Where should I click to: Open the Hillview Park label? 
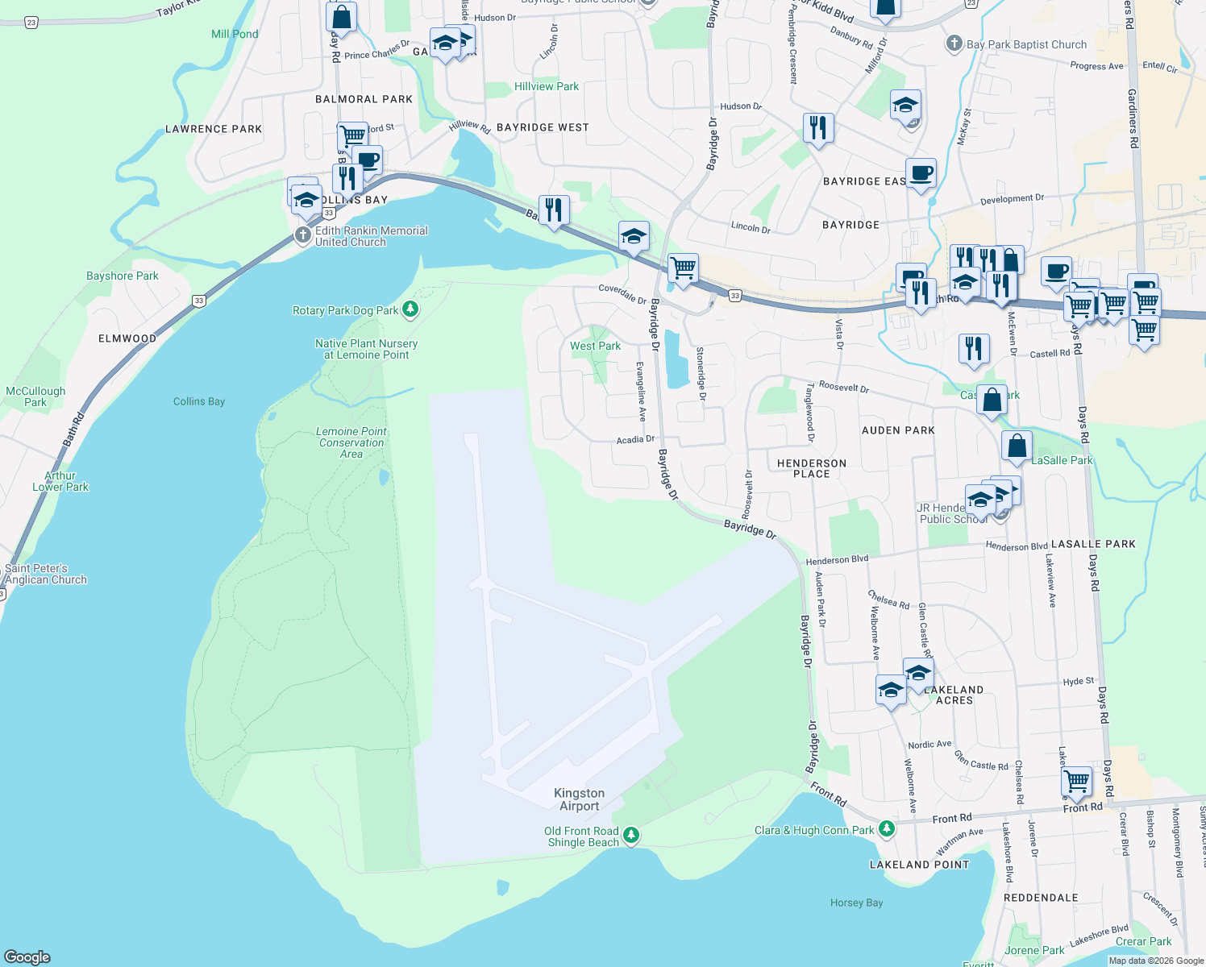(x=547, y=86)
